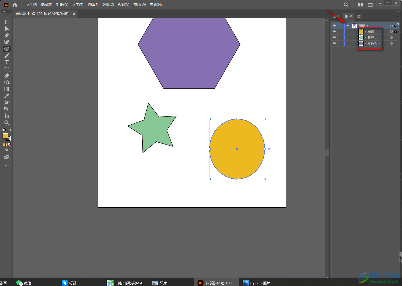Hide layer 图层 1 via eye icon
This screenshot has height=286, width=402.
tap(334, 25)
